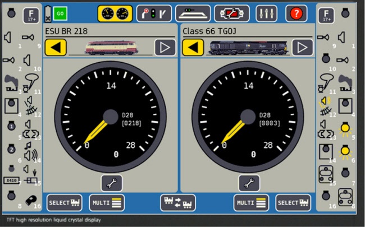Click the swap locomotives button at bottom center
The image size is (365, 227).
pos(178,202)
